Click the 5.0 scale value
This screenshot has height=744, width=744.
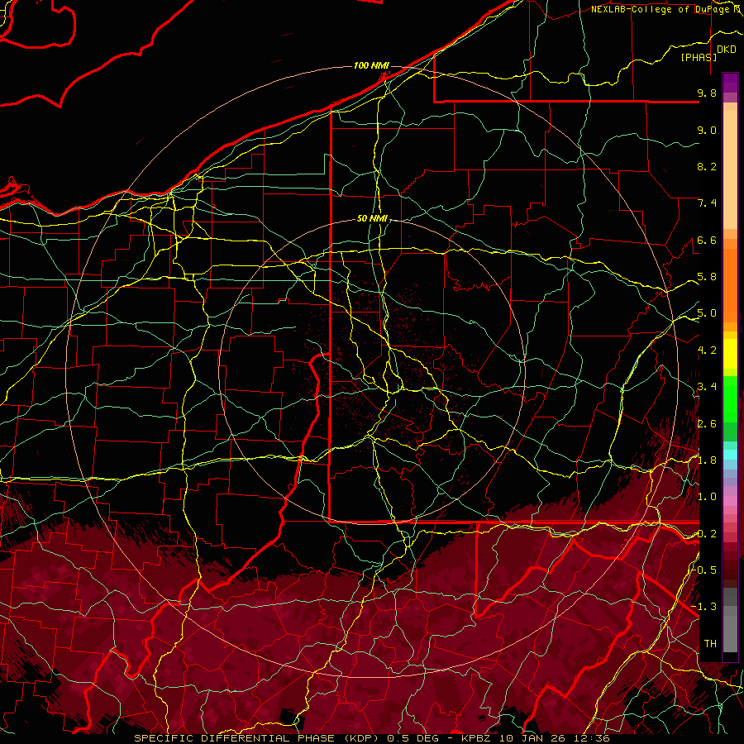pos(707,313)
